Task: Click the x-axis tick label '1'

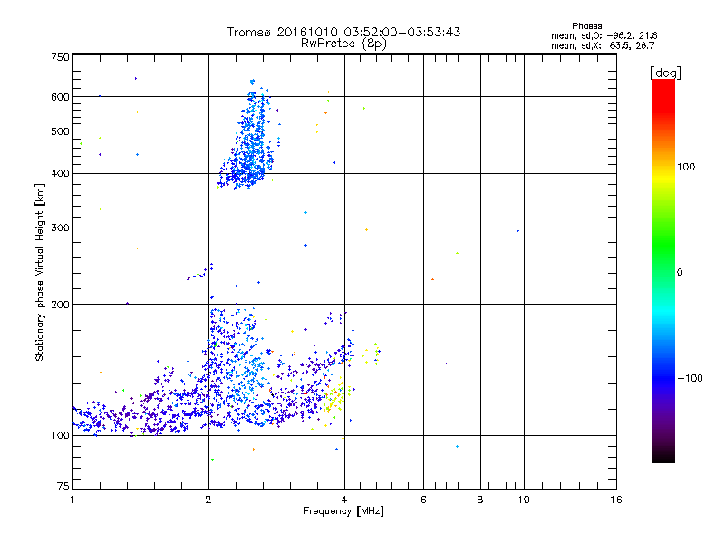Action: 72,500
